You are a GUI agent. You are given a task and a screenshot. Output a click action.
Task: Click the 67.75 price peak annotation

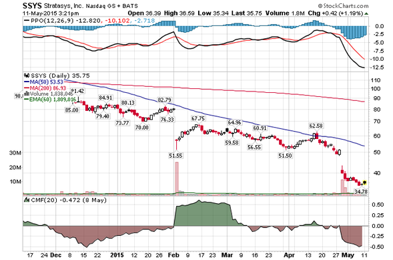click(x=198, y=118)
